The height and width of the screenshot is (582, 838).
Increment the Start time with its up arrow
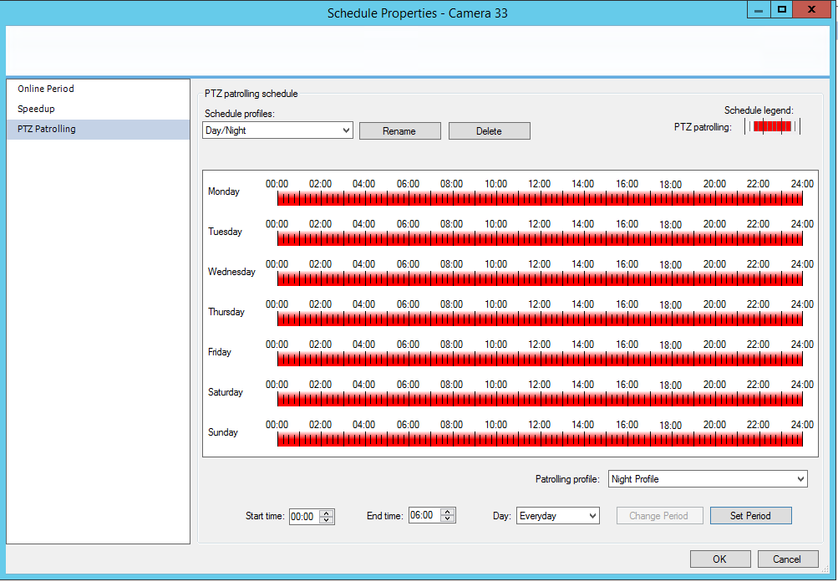pos(327,511)
